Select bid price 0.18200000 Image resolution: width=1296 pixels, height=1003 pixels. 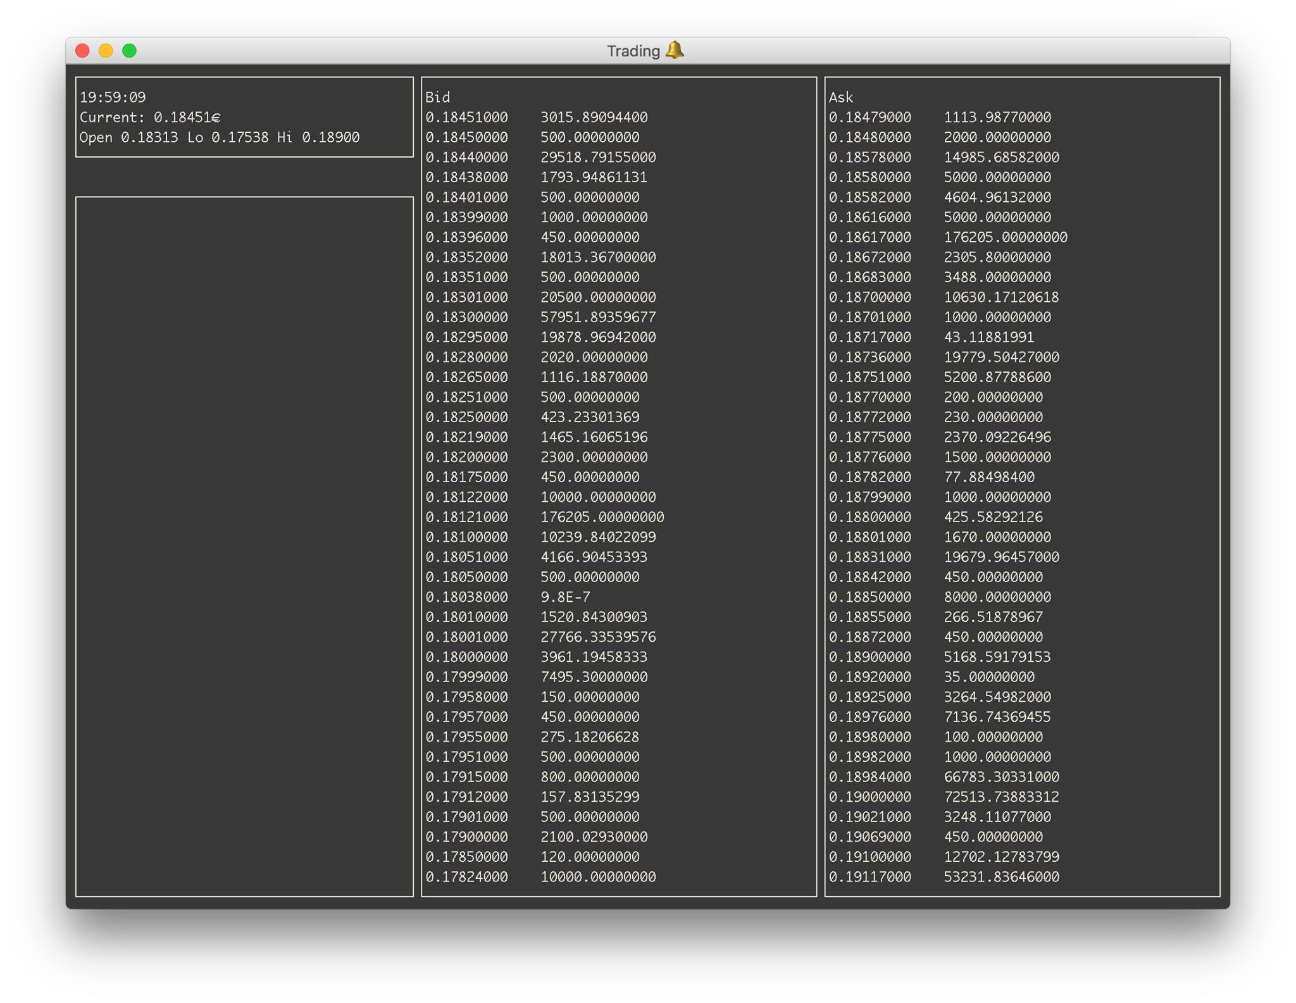[466, 458]
